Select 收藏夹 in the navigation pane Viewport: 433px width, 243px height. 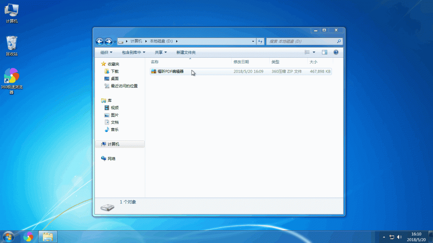coord(113,64)
